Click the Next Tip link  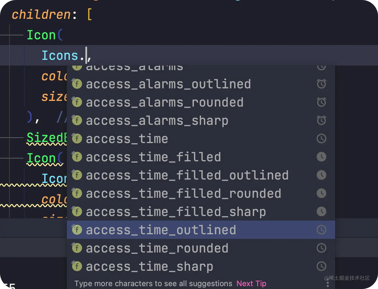coord(251,284)
